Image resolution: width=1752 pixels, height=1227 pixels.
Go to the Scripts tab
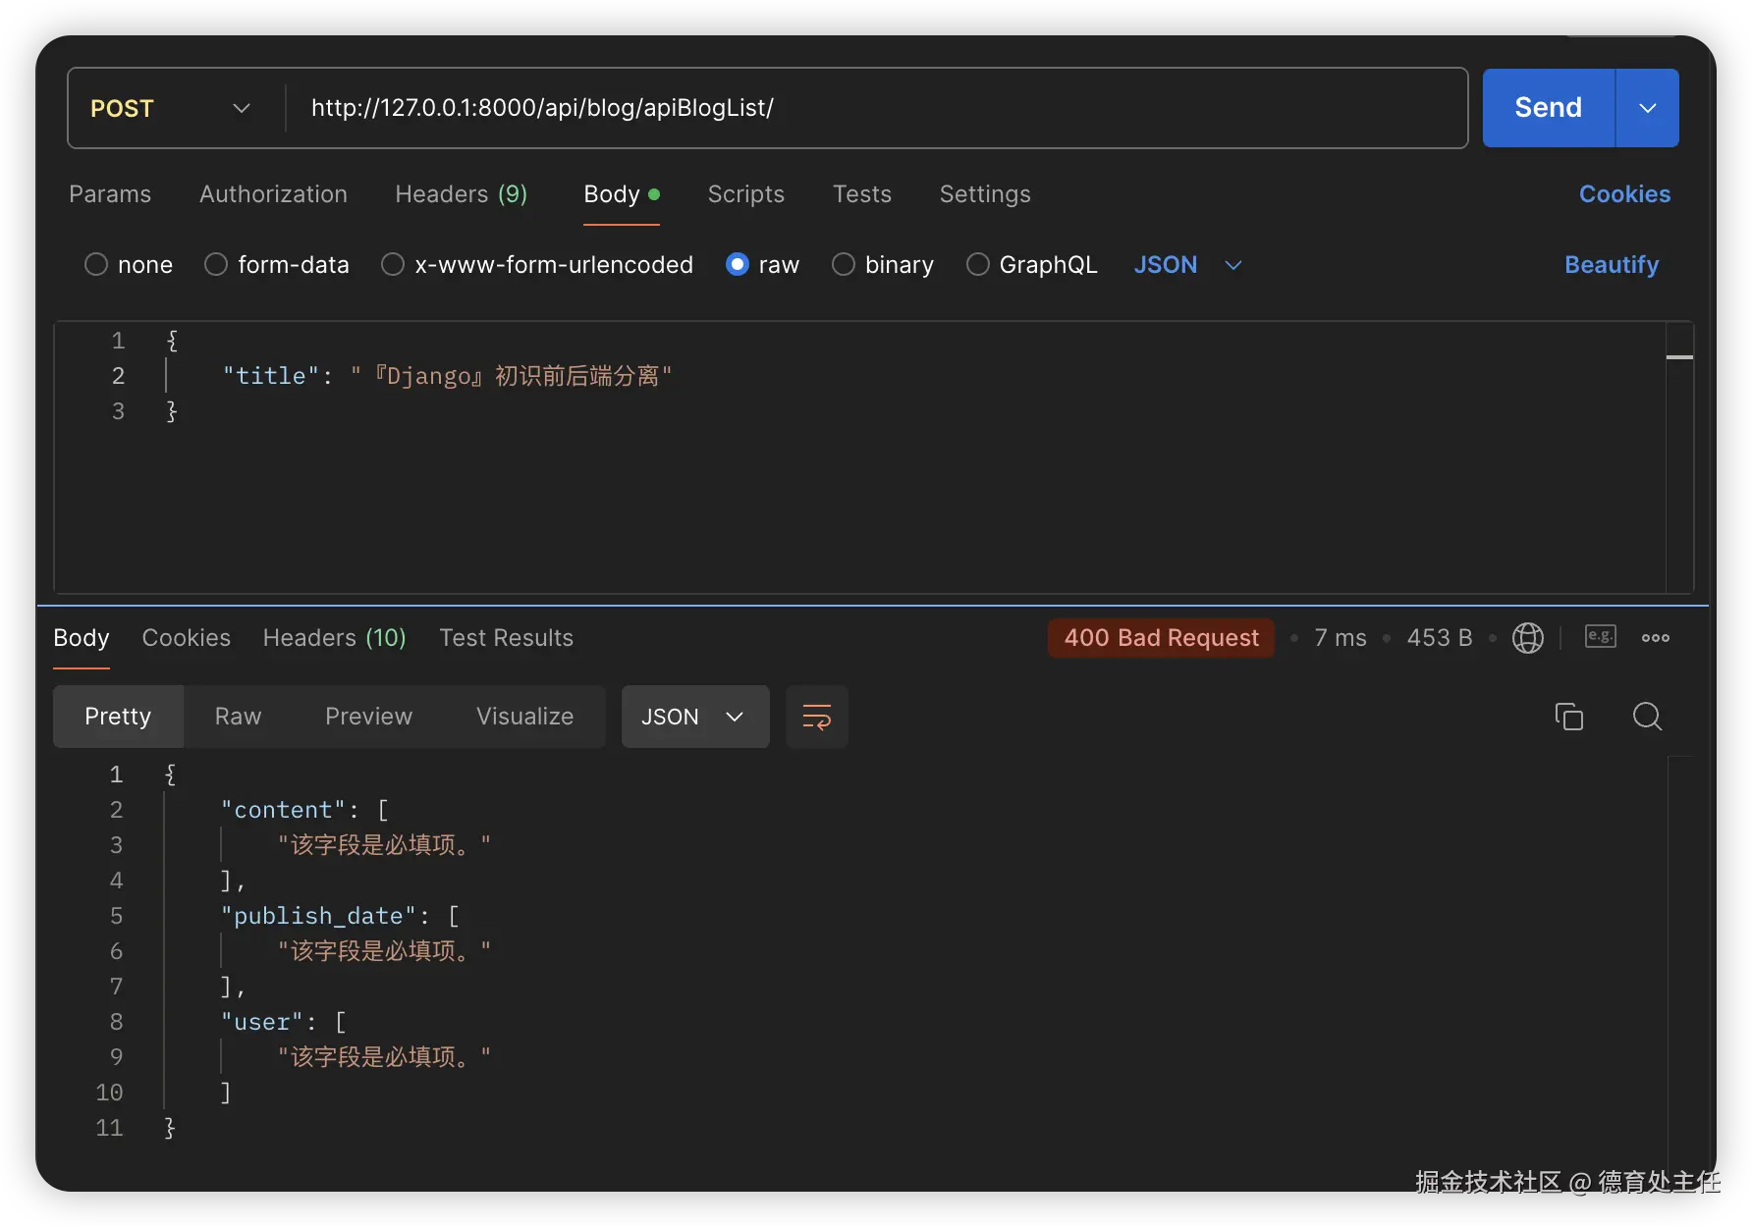coord(746,194)
